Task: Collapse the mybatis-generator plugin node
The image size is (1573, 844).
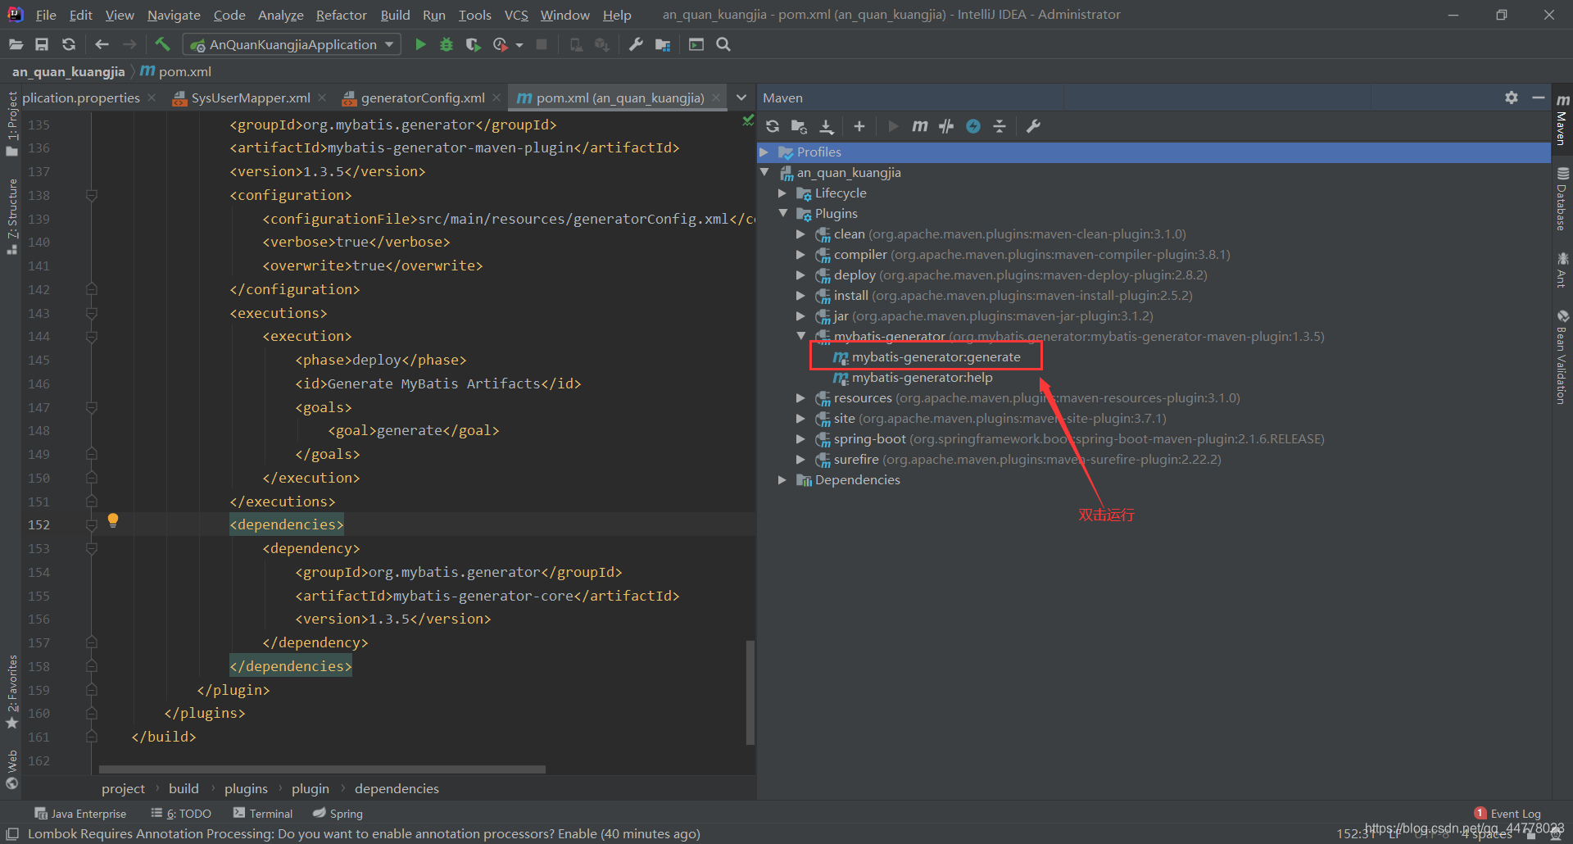Action: [x=801, y=336]
